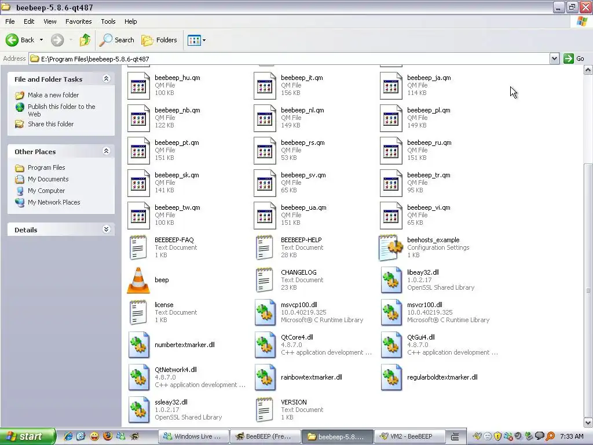Open the Edit menu

click(x=29, y=21)
